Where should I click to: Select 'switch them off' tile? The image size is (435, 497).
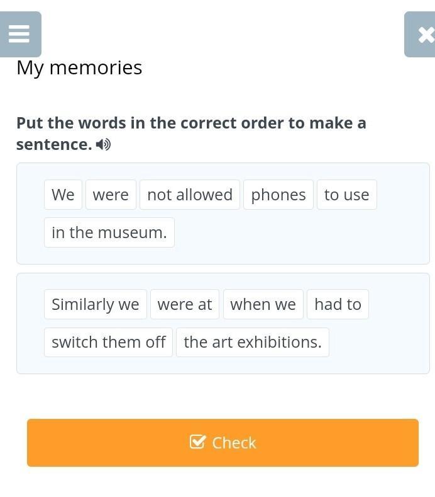tap(108, 342)
